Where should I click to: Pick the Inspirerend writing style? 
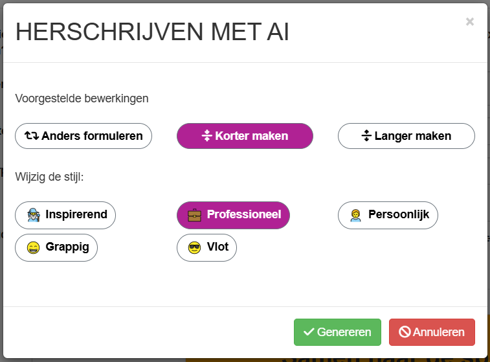65,215
